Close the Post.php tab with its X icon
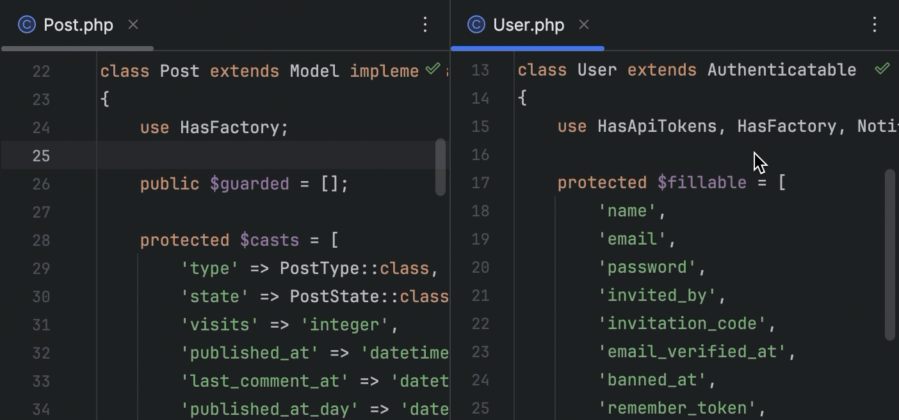Viewport: 899px width, 420px height. [x=133, y=25]
